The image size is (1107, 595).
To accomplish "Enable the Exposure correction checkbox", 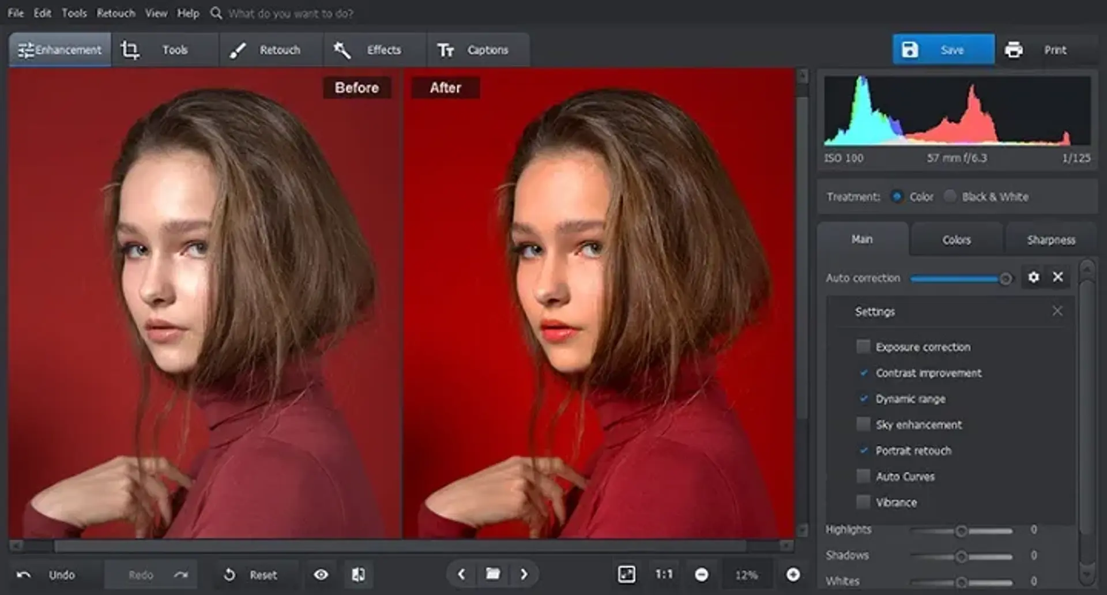I will point(863,347).
